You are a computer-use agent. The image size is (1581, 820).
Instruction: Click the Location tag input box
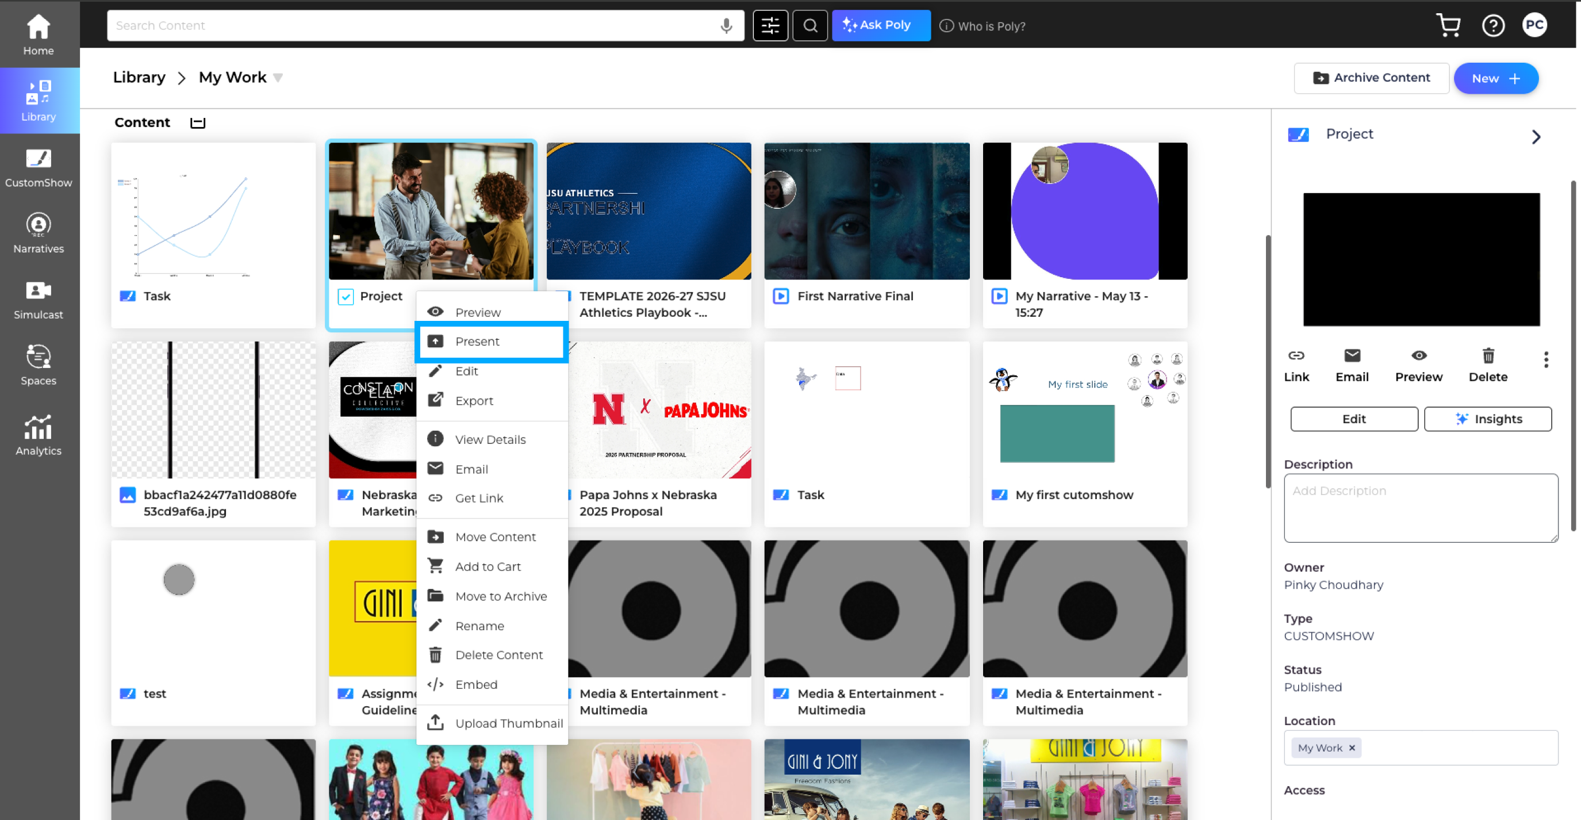coord(1420,747)
